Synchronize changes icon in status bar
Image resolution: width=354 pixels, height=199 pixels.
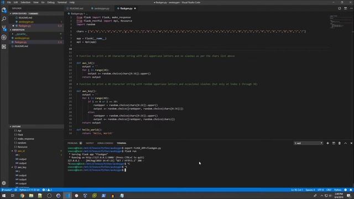pos(15,190)
